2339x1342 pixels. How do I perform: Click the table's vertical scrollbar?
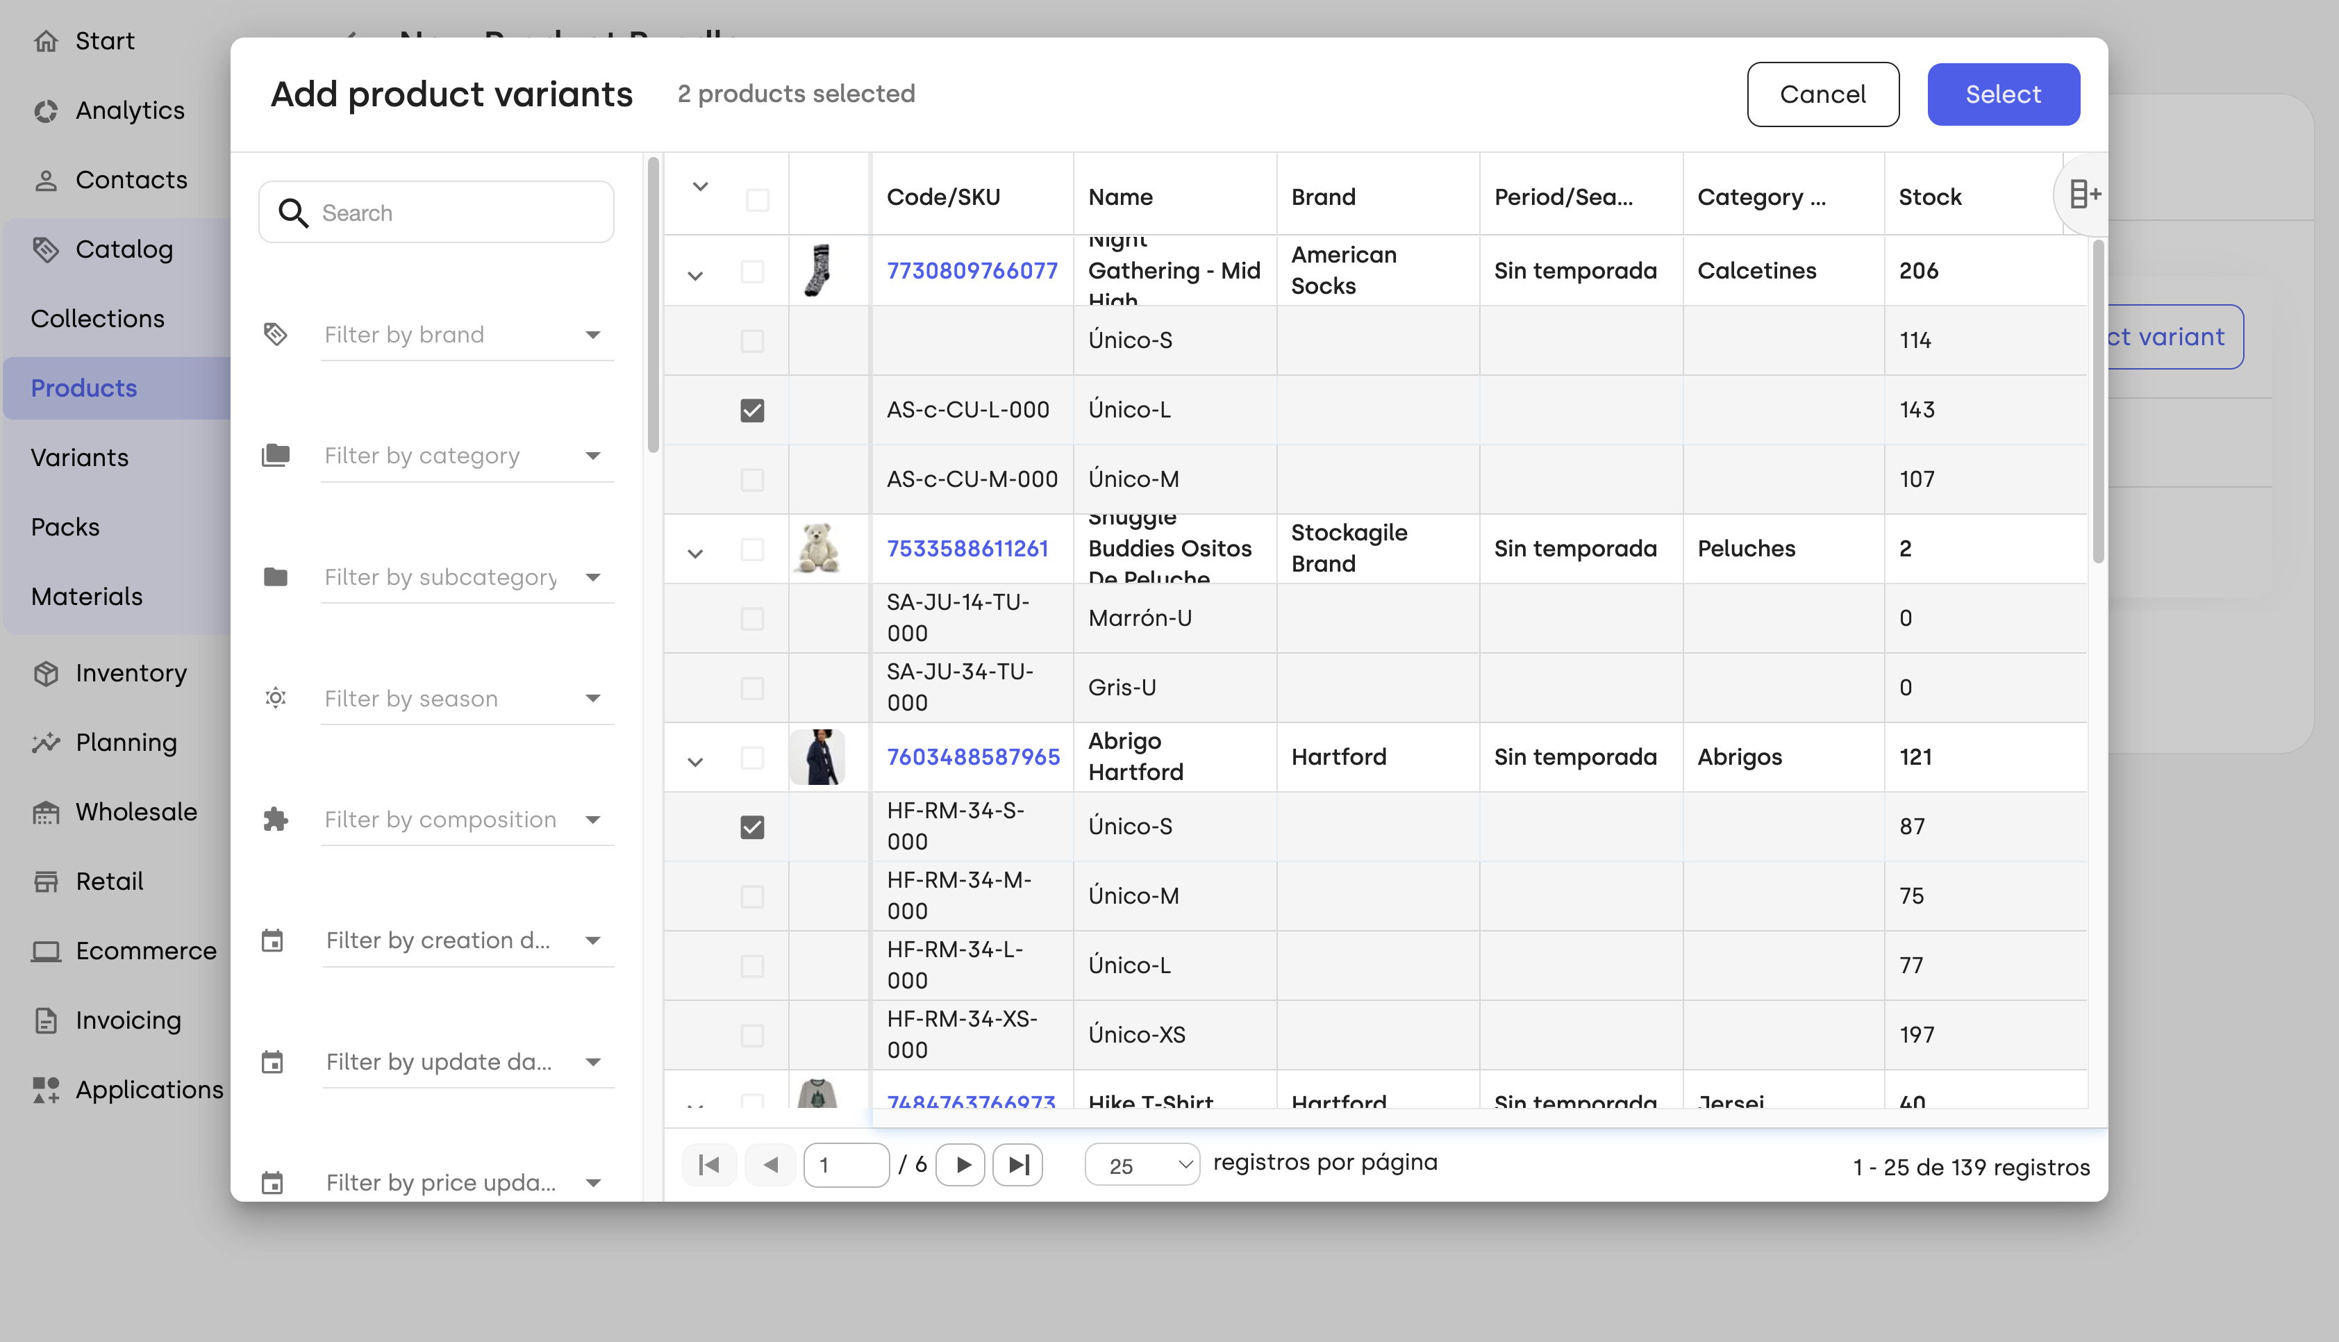point(2099,401)
